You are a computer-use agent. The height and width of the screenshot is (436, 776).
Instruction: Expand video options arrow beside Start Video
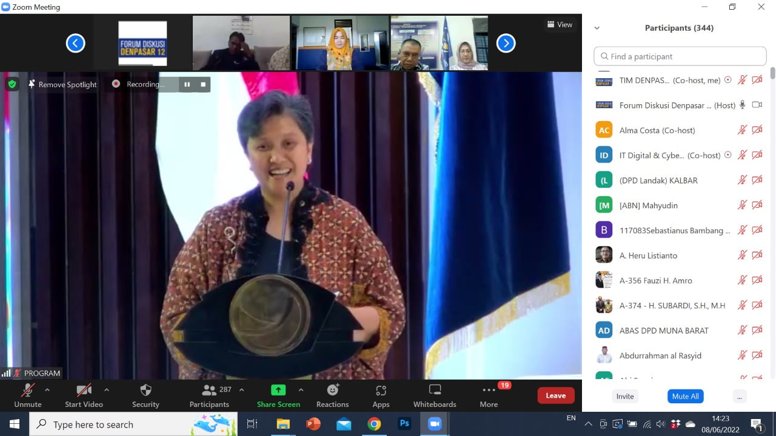pyautogui.click(x=107, y=390)
